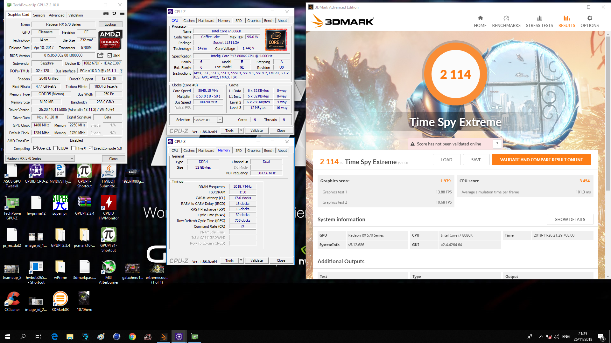Click the BIOS export share icon in GPU-Z
Screen dimensions: 611x343
coord(101,55)
